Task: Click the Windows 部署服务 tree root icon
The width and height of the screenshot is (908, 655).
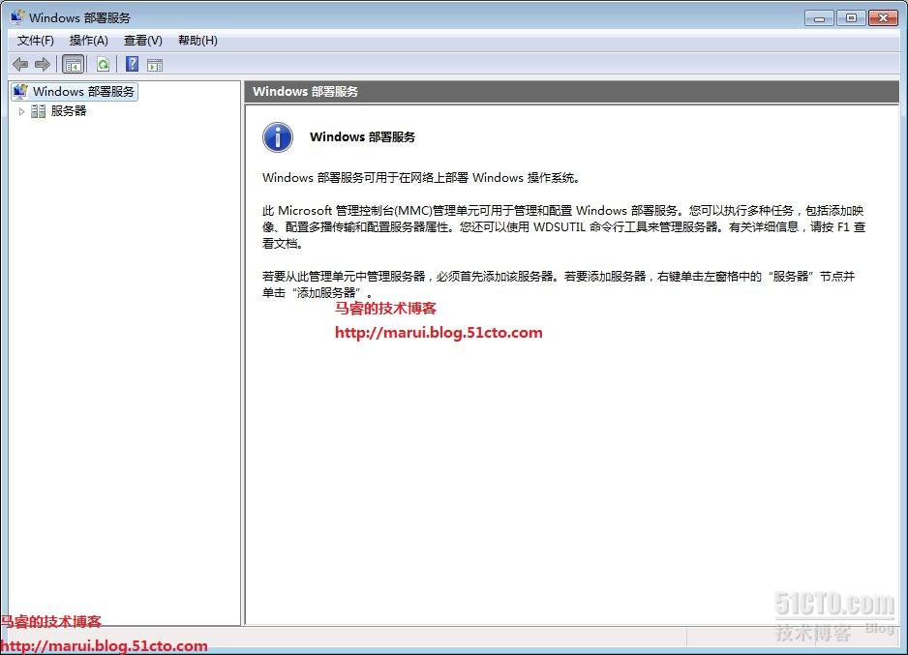Action: 21,91
